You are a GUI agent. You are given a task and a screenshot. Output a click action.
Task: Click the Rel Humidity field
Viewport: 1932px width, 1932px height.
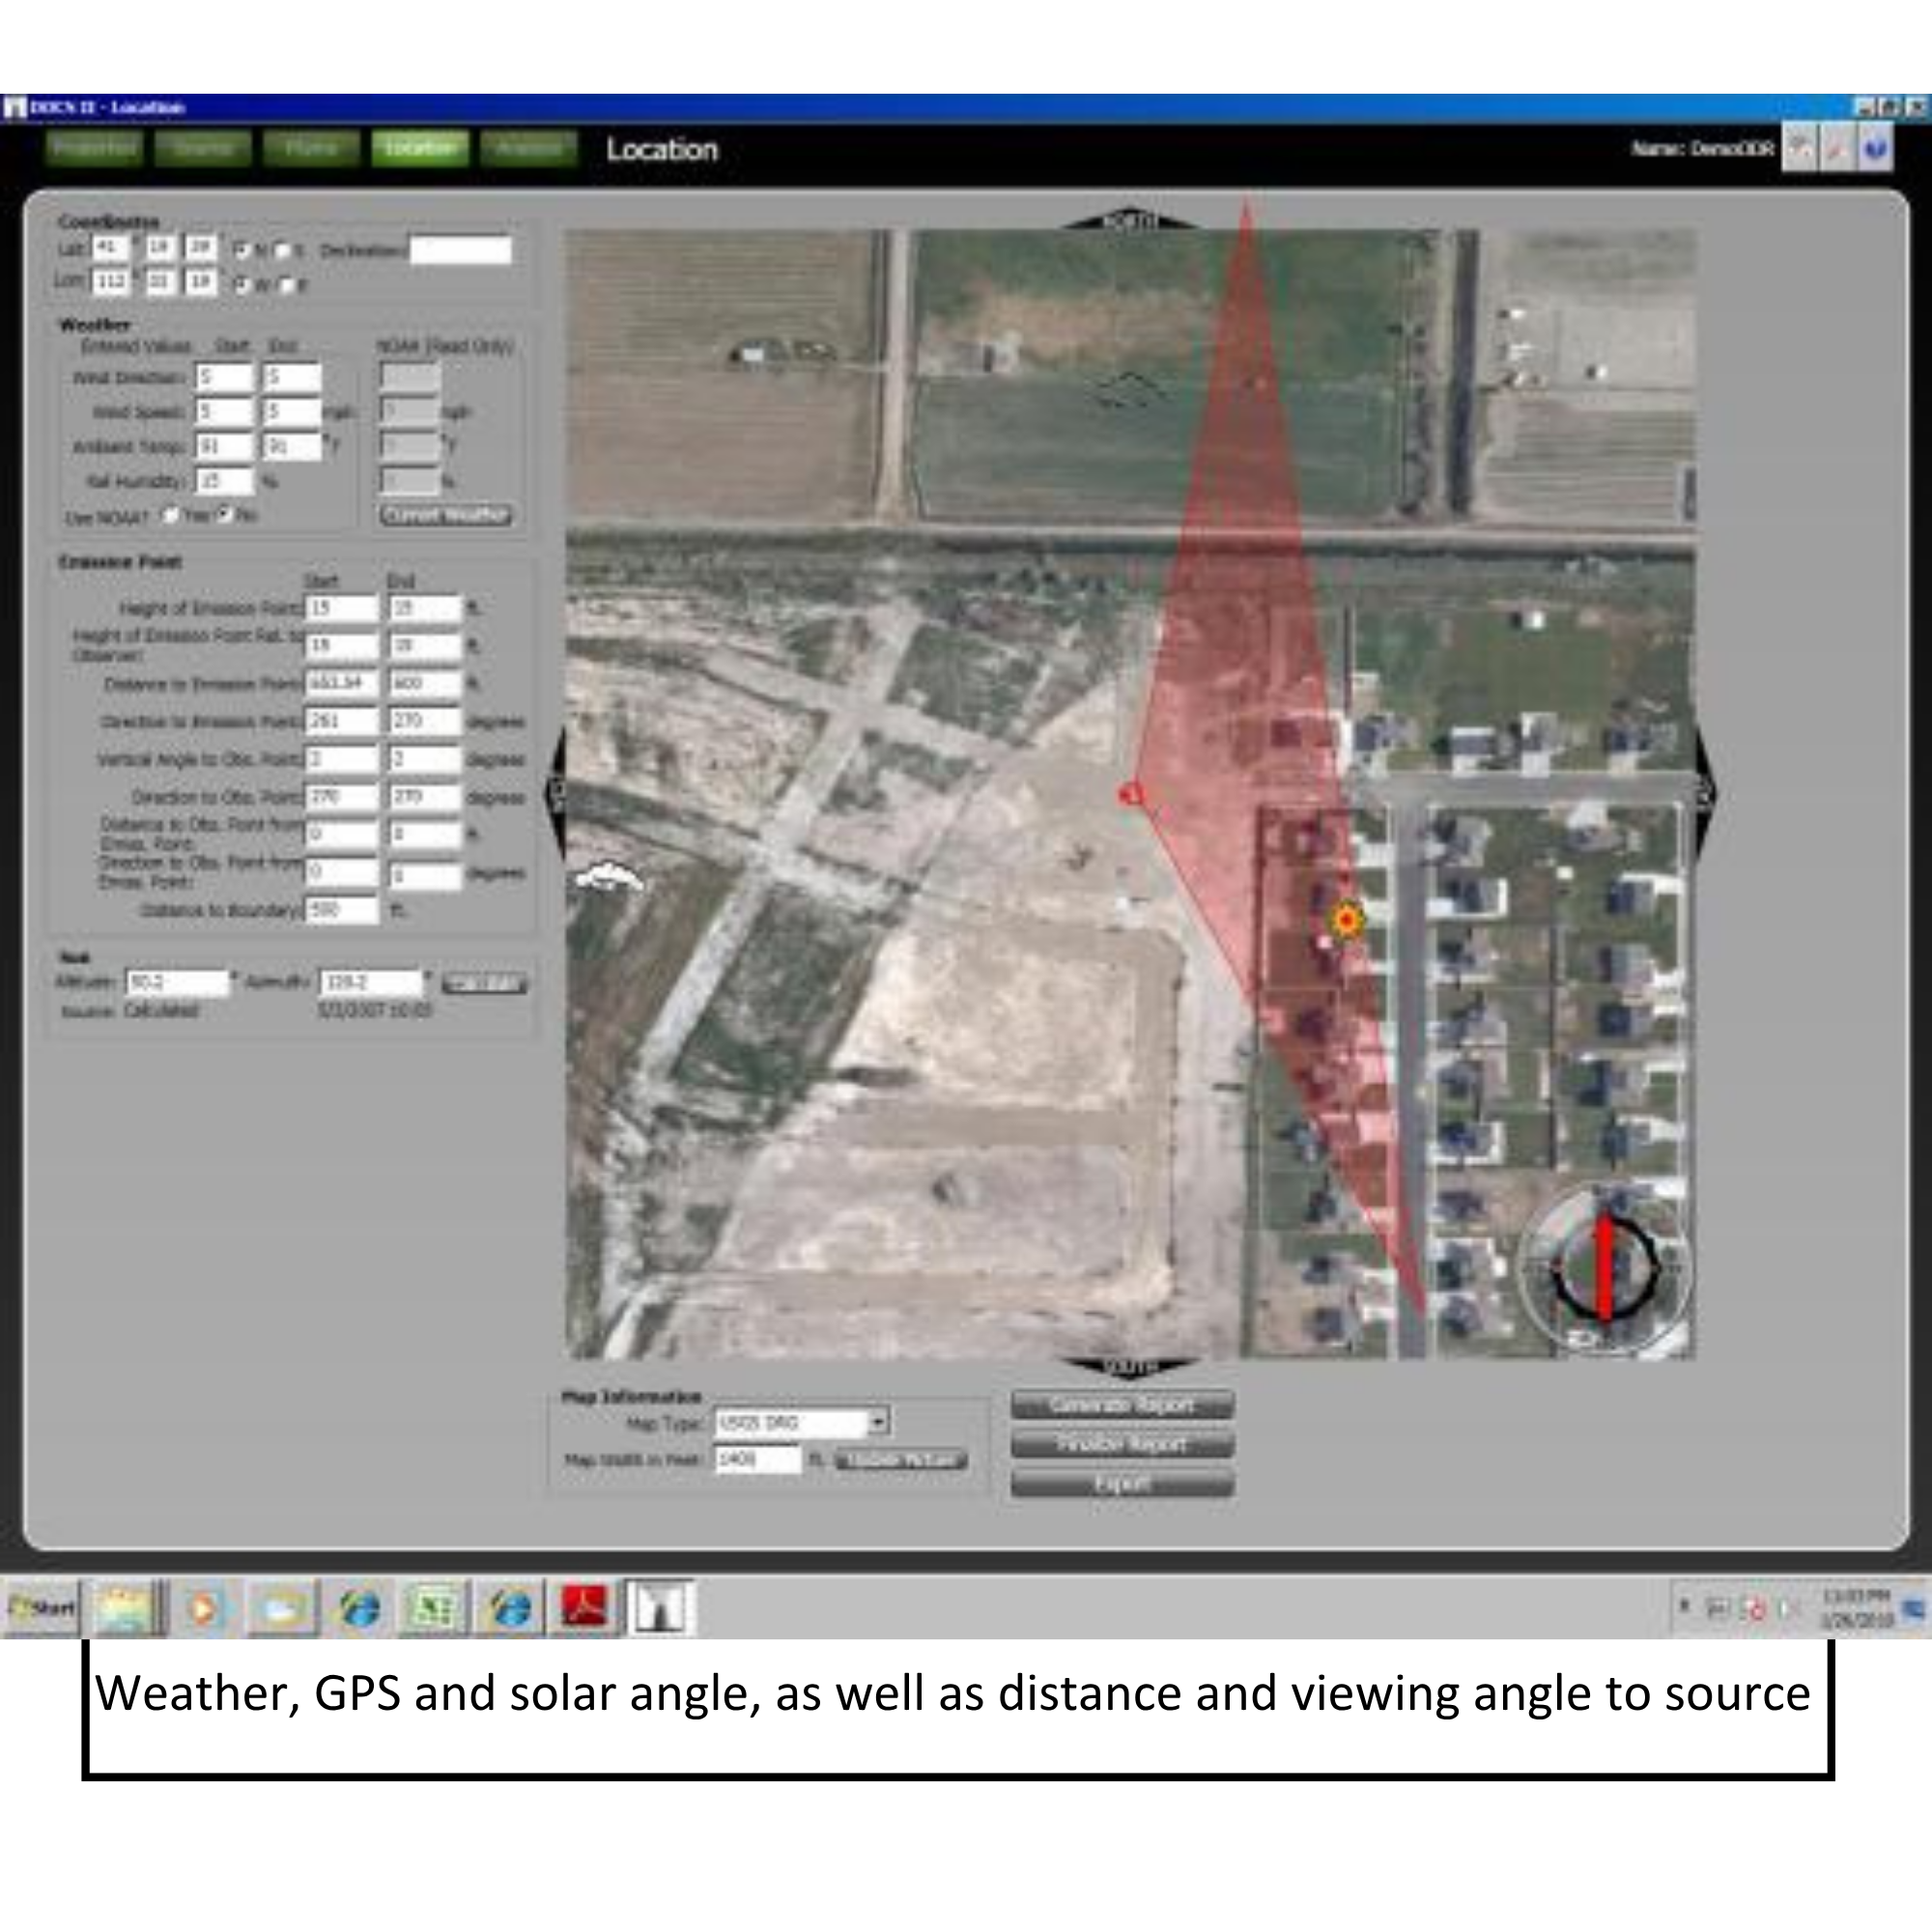coord(224,481)
